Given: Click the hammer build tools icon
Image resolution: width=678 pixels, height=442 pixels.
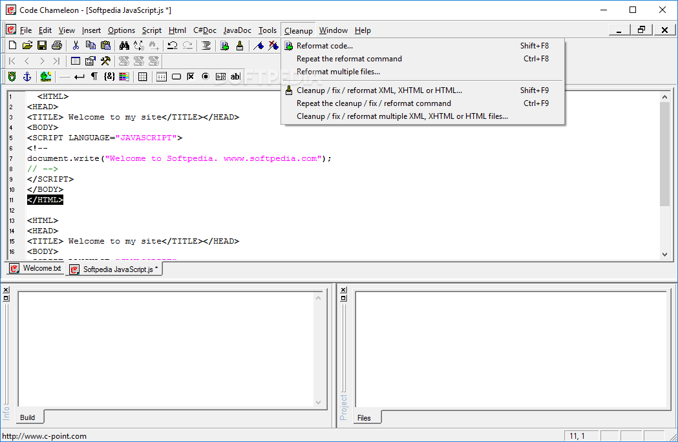Looking at the screenshot, I should (105, 61).
